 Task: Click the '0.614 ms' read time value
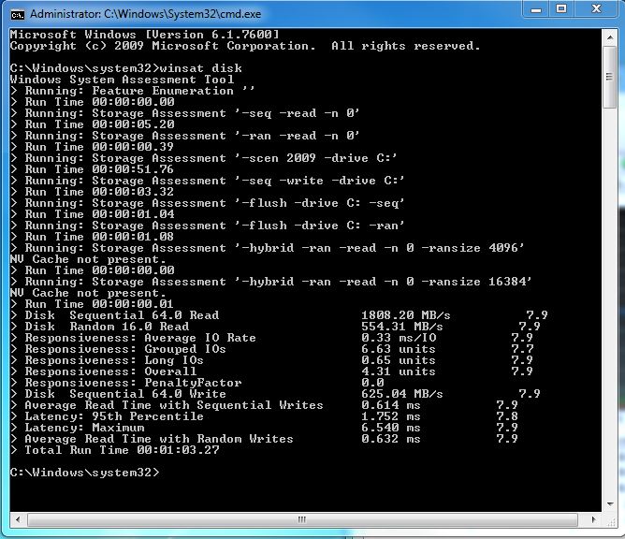coord(391,405)
